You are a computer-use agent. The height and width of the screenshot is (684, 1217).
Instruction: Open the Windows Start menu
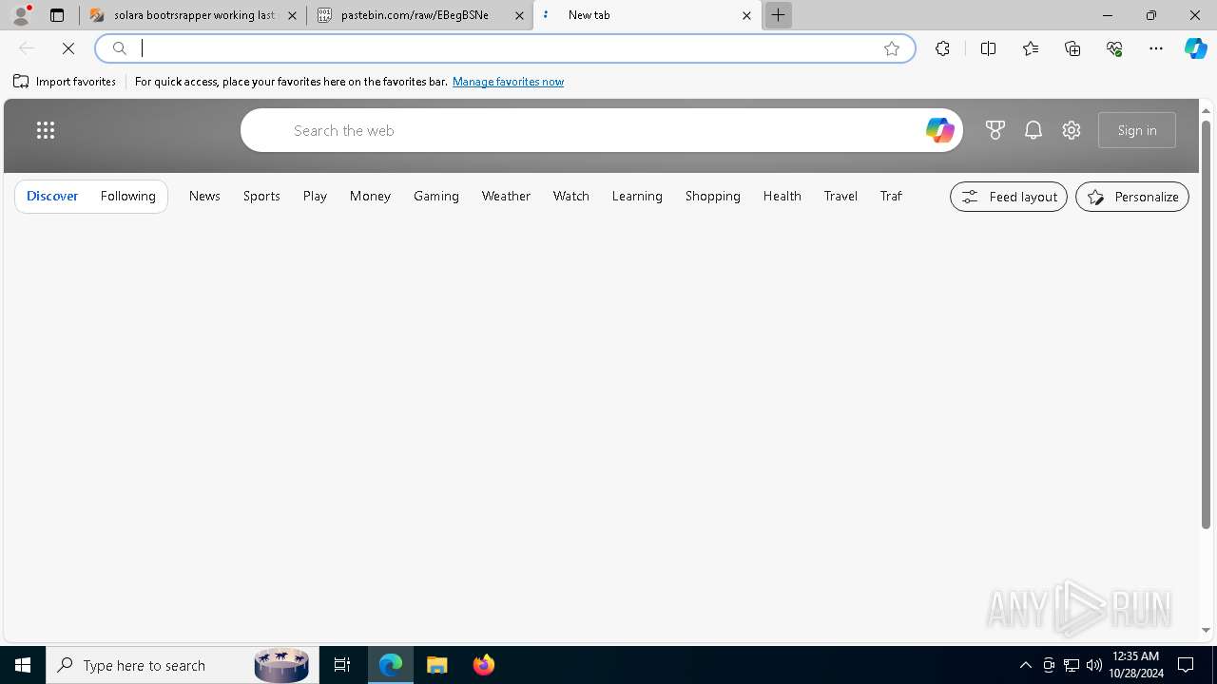pyautogui.click(x=23, y=665)
